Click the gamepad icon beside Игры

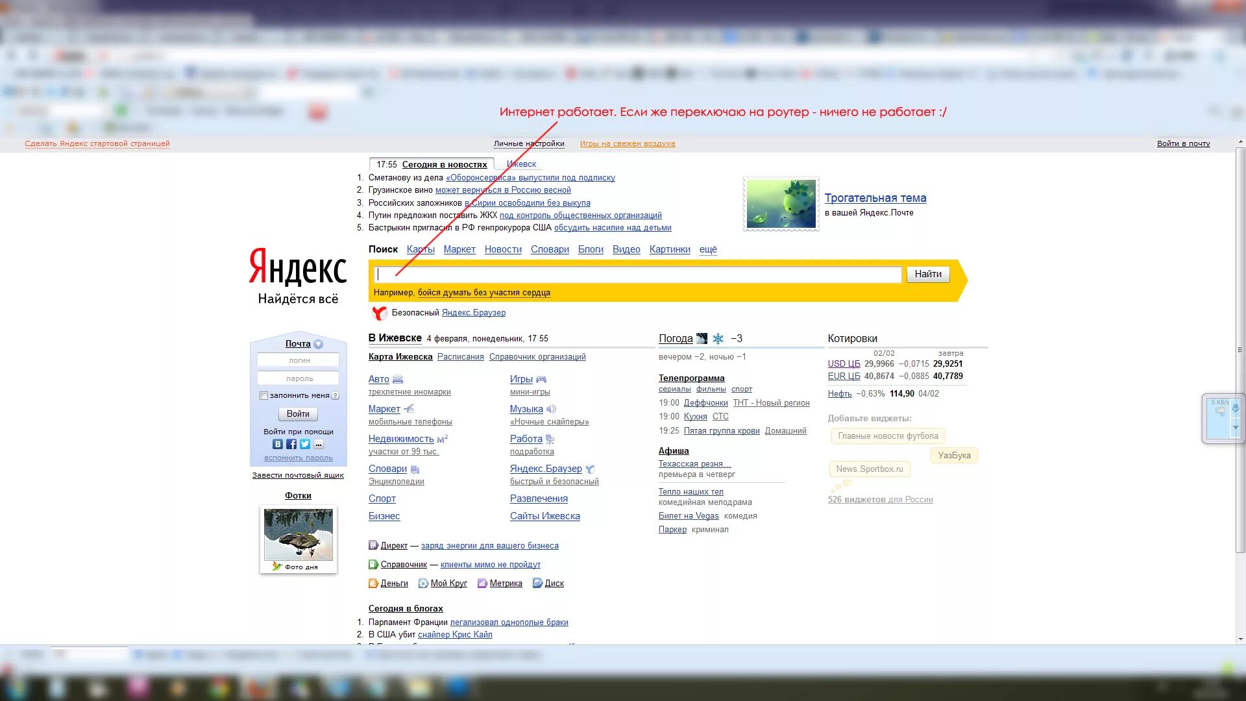(541, 380)
